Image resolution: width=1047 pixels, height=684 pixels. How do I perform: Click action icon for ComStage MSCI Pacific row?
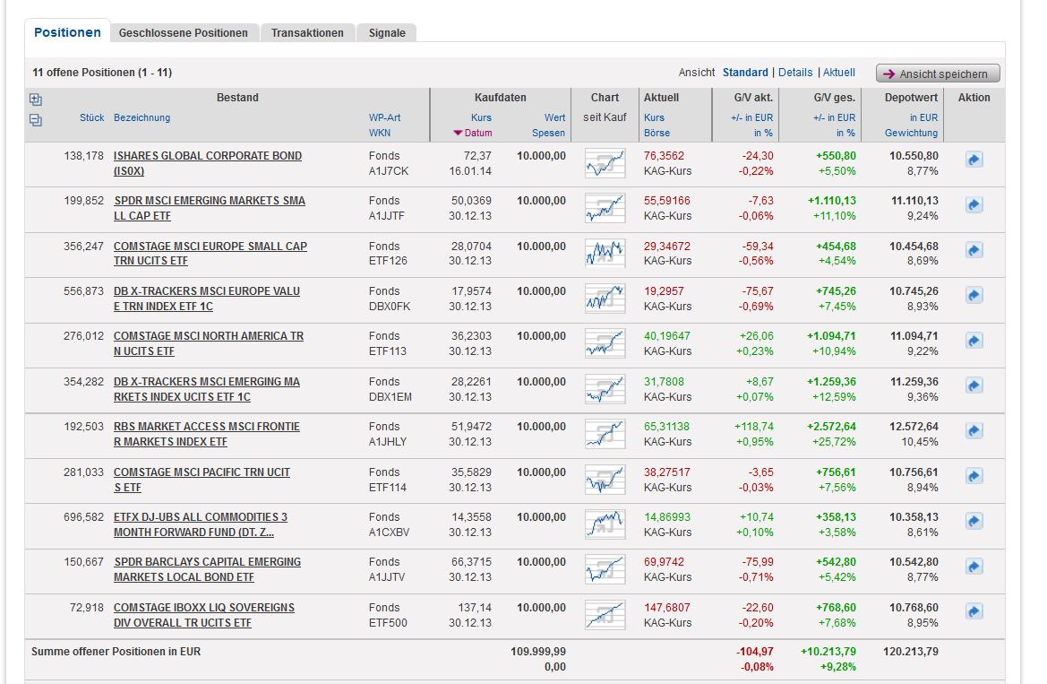tap(974, 476)
